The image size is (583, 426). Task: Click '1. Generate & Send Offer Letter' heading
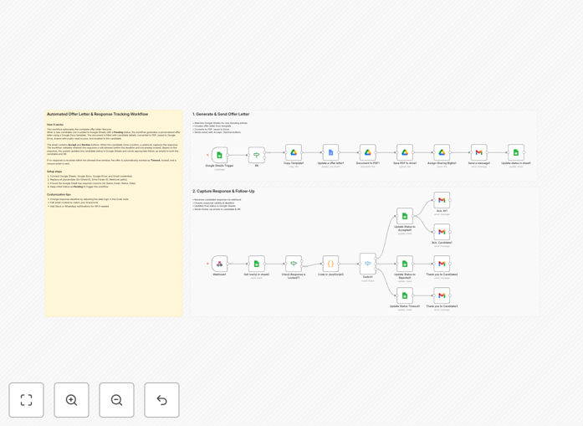[221, 114]
